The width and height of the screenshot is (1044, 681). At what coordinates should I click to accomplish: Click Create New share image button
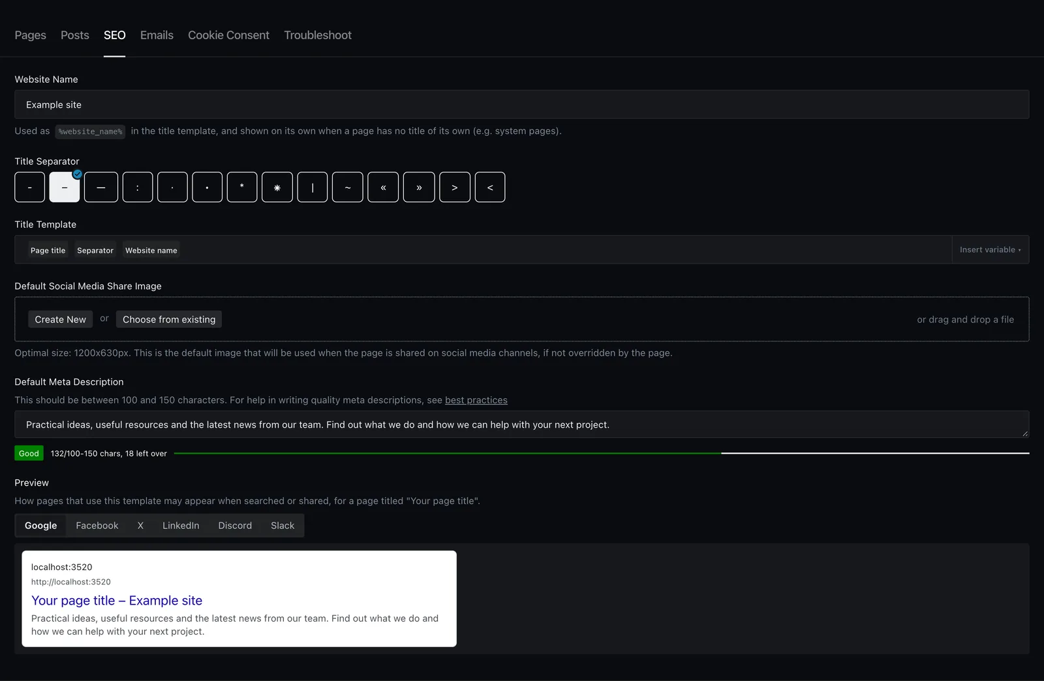pyautogui.click(x=60, y=319)
